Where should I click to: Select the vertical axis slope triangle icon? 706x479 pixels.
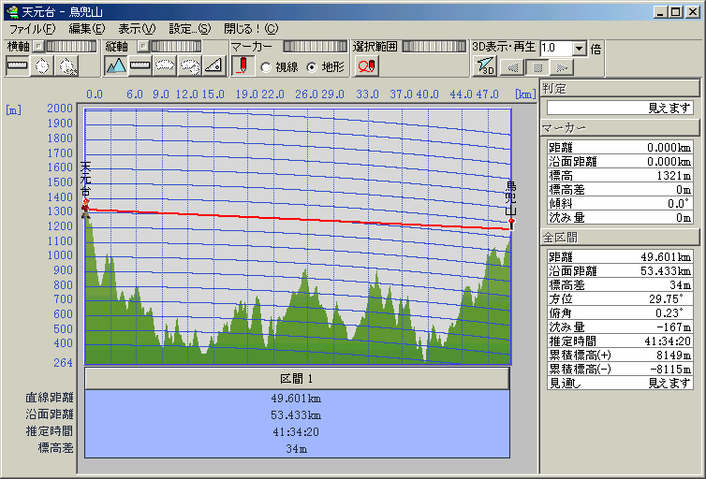213,66
